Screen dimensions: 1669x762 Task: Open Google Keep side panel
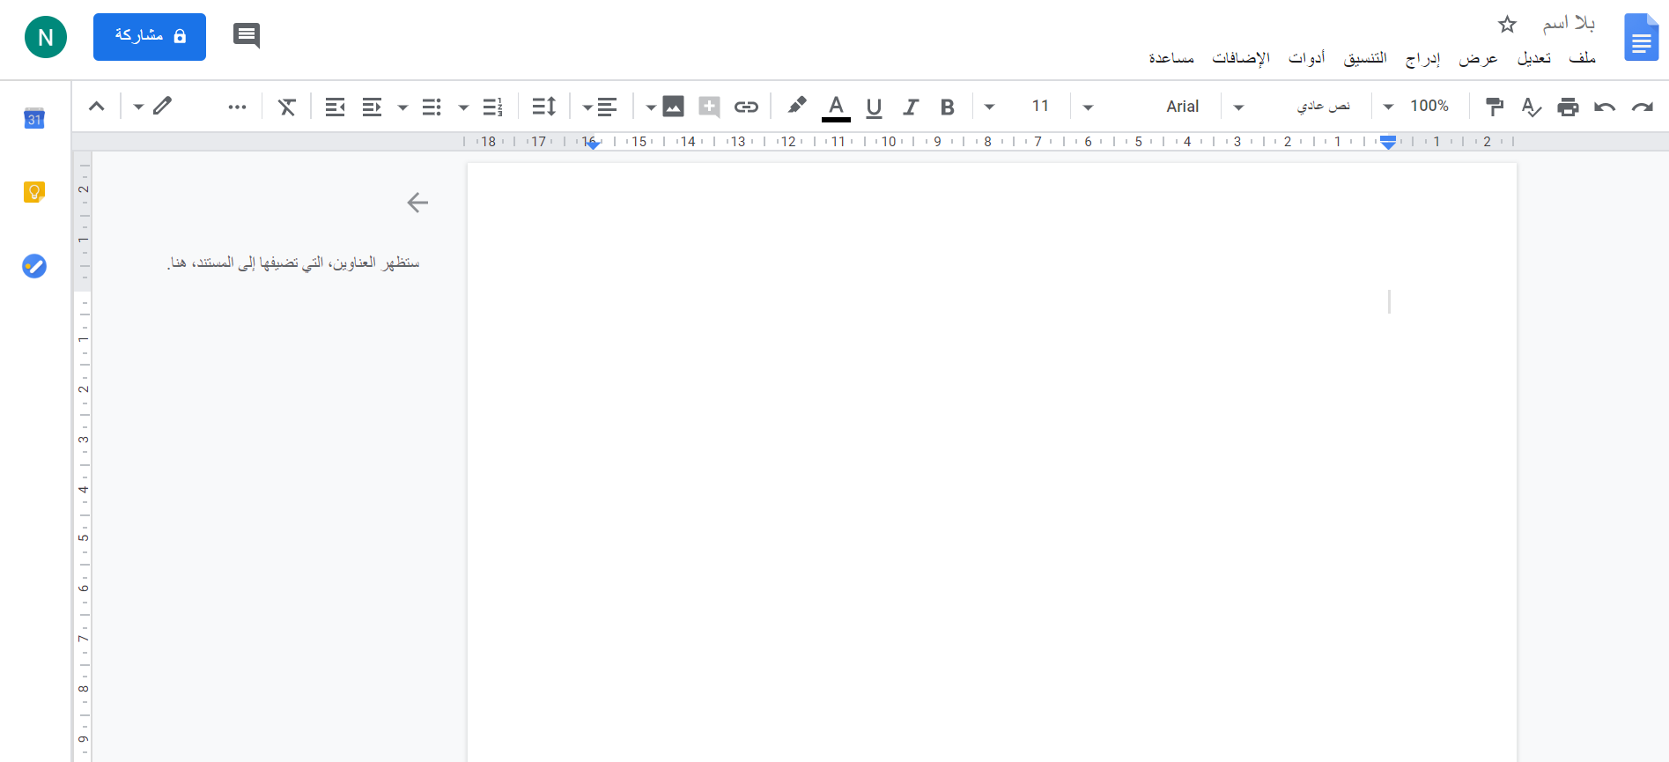[x=34, y=191]
